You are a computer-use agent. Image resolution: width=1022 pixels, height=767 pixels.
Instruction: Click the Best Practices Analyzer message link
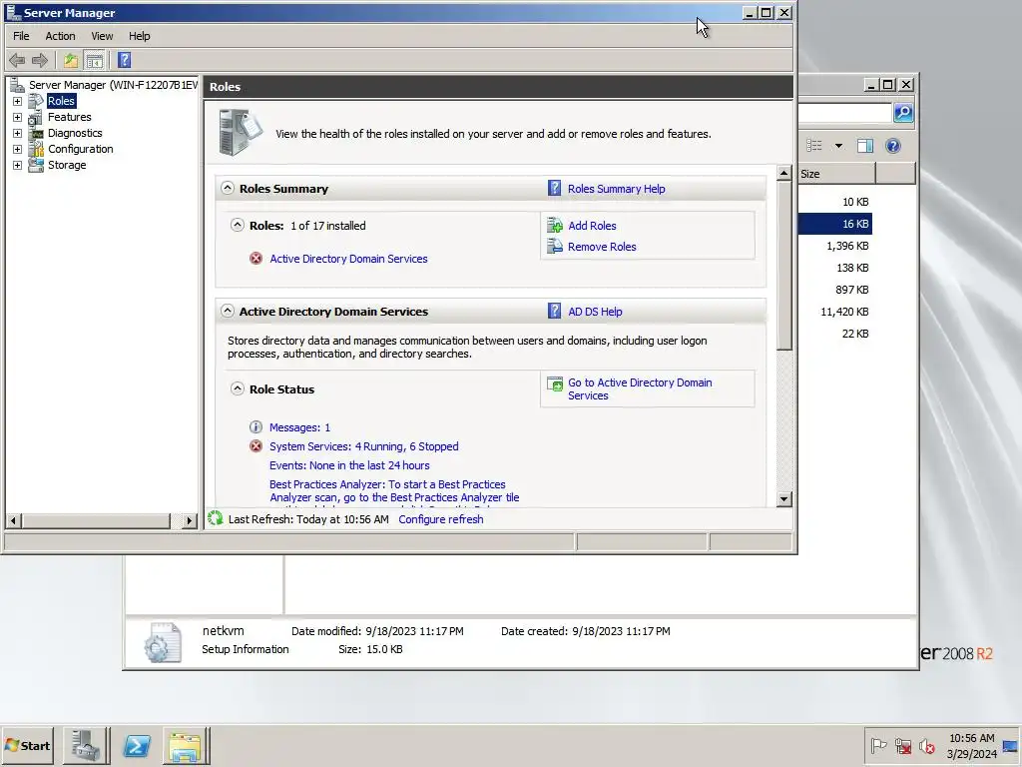coord(393,490)
